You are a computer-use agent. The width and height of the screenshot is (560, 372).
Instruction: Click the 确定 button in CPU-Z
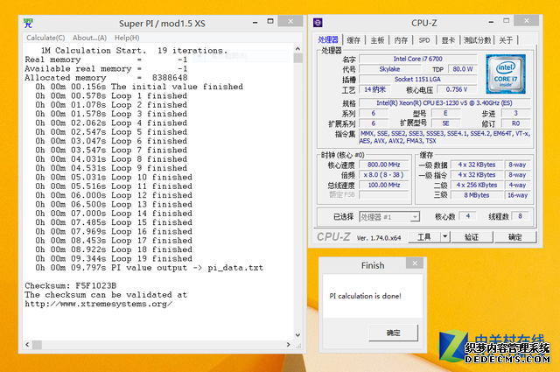click(515, 237)
